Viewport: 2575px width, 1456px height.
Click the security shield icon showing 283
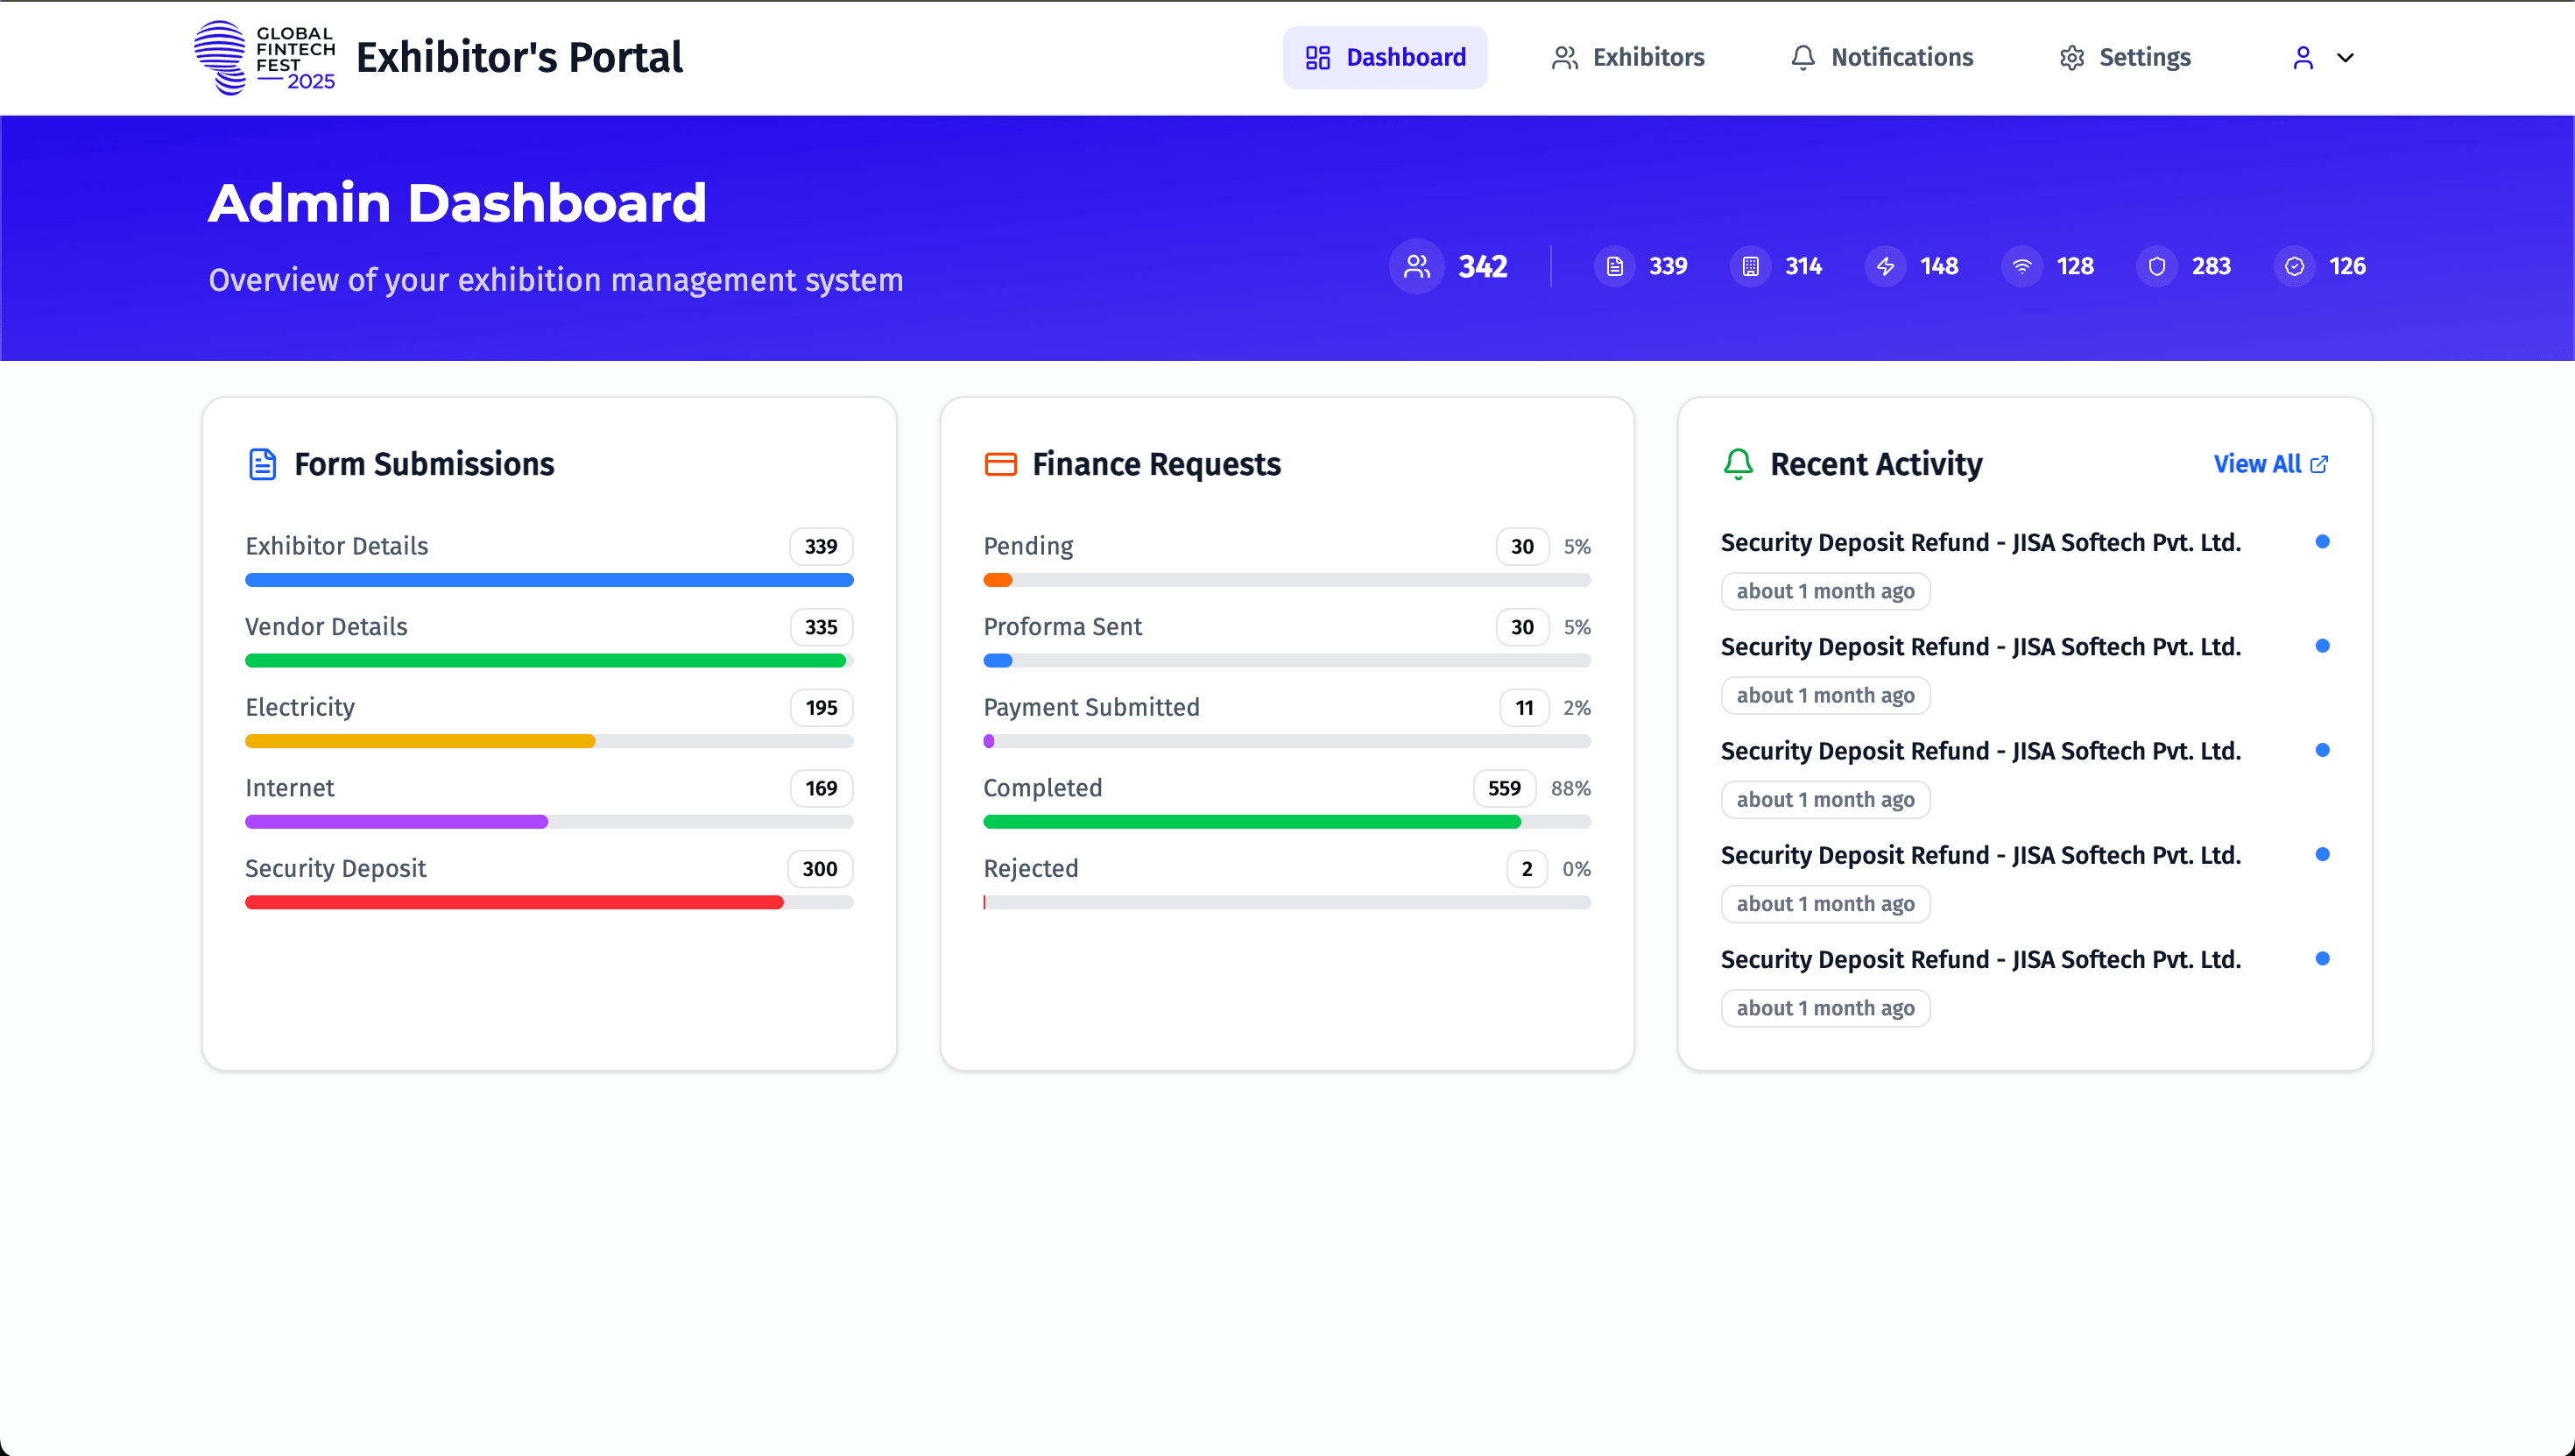(x=2158, y=266)
